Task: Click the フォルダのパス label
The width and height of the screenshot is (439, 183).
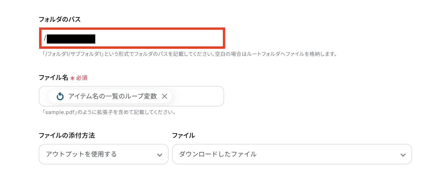Action: pyautogui.click(x=60, y=19)
